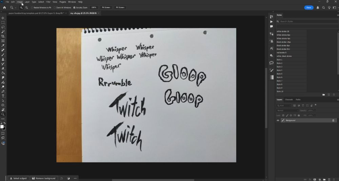Open the Image menu

coord(20,2)
